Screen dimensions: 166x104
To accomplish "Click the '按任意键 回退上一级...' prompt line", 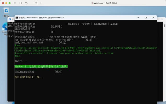I will coord(28,77).
